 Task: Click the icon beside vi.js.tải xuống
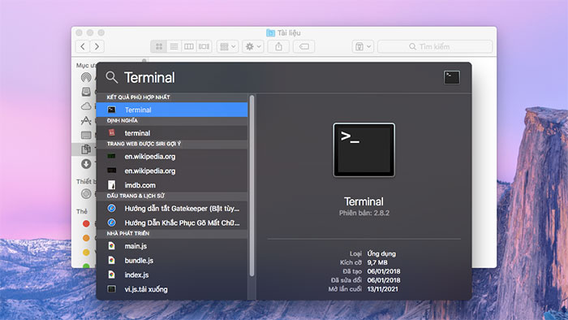pos(112,289)
